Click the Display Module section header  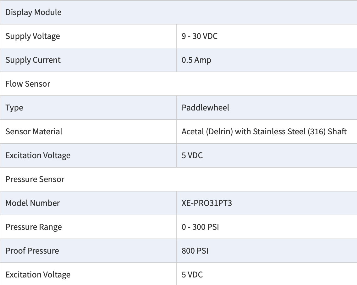pyautogui.click(x=34, y=13)
